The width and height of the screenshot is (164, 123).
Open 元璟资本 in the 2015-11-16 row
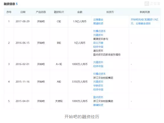coord(98,82)
